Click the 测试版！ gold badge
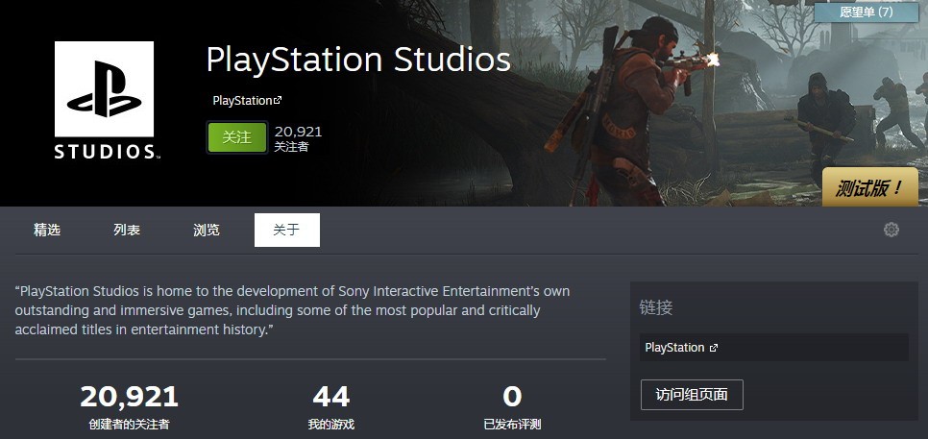 (868, 188)
